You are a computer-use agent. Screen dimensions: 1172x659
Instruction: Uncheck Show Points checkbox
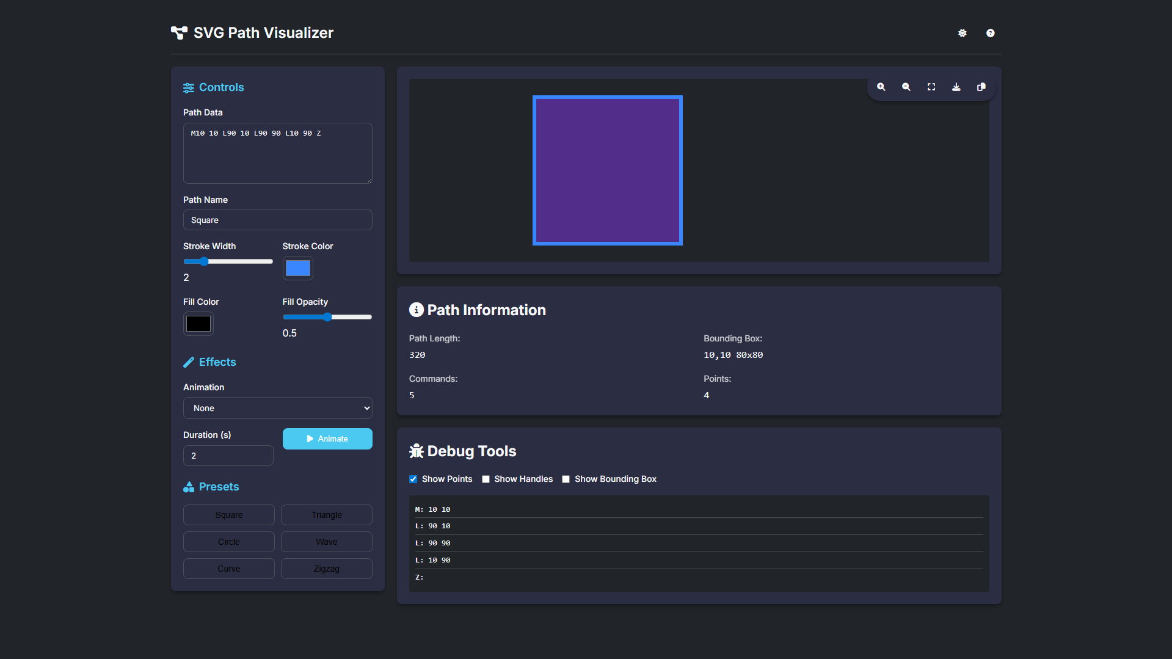pyautogui.click(x=413, y=479)
